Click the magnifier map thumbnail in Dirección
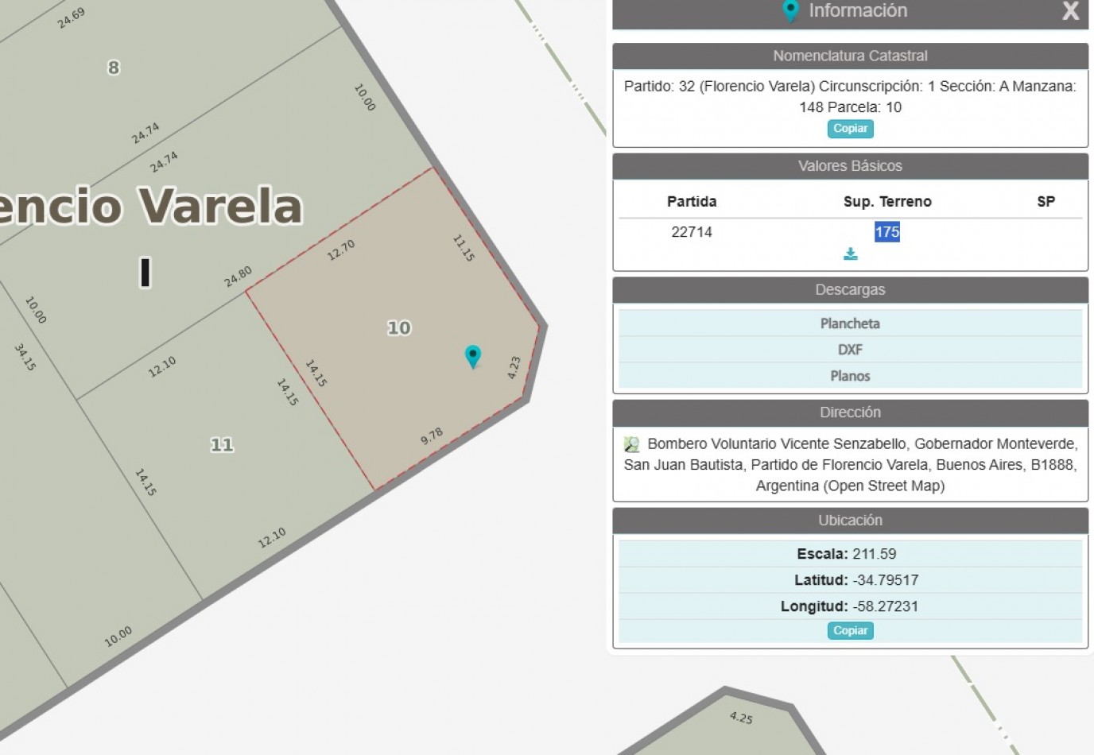 [632, 443]
